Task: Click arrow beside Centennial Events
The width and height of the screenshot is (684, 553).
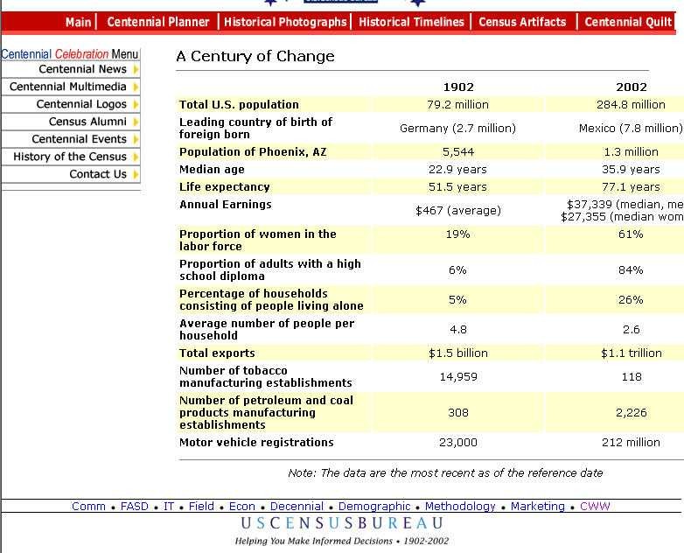Action: (136, 139)
